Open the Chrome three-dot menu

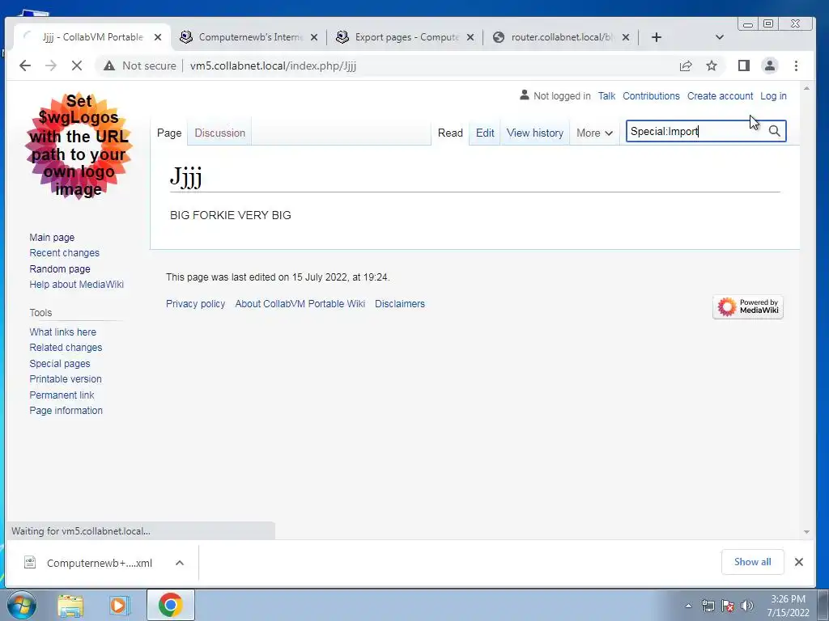tap(797, 65)
